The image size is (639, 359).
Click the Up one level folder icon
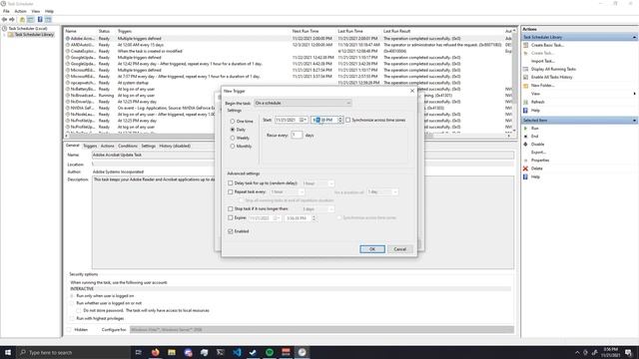click(x=22, y=20)
